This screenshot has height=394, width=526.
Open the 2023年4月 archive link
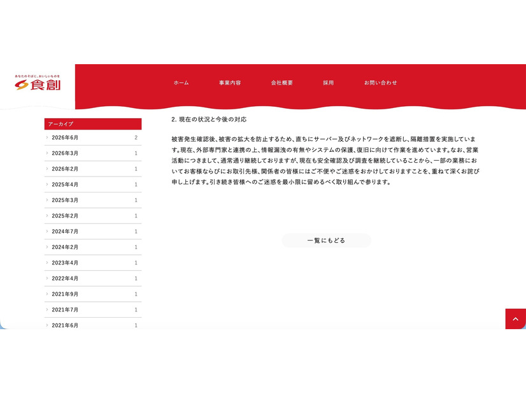click(x=93, y=263)
